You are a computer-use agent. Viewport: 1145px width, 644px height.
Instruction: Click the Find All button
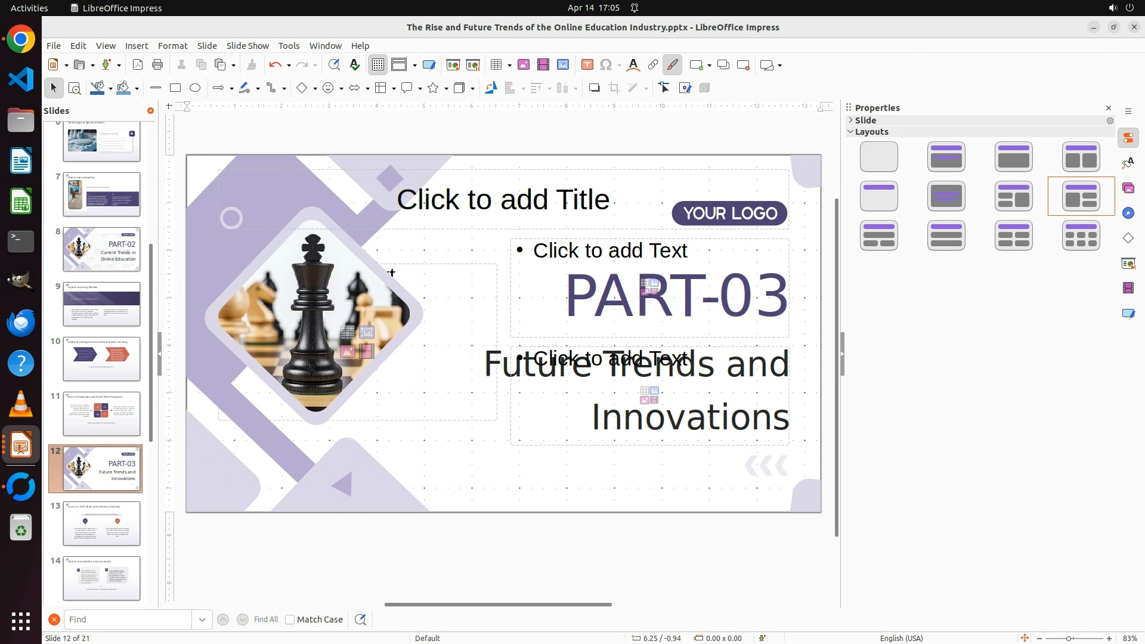click(x=266, y=620)
